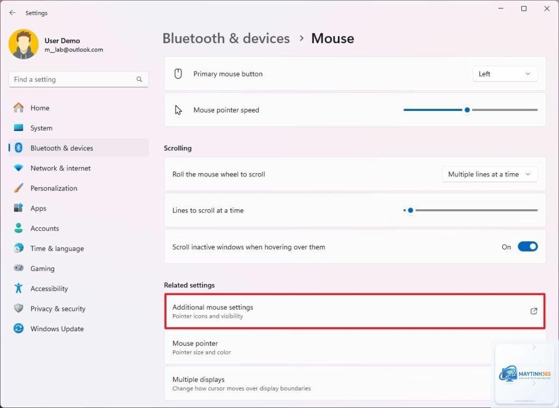
Task: Click Lines to scroll slider handle
Action: click(411, 210)
